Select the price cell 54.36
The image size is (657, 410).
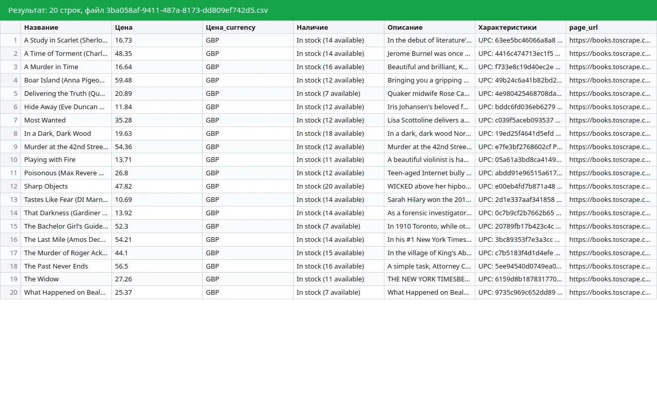[x=157, y=147]
